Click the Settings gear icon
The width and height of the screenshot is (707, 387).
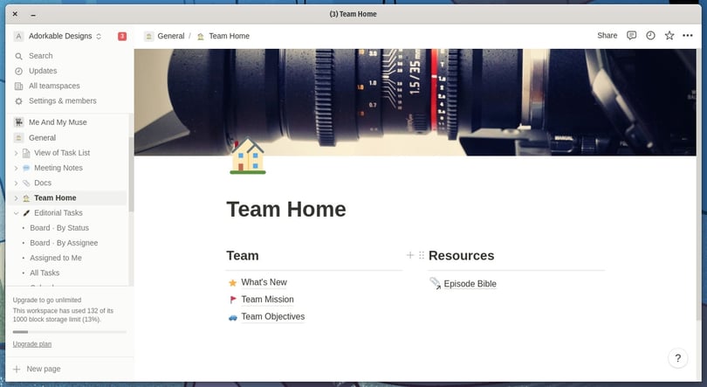(18, 101)
